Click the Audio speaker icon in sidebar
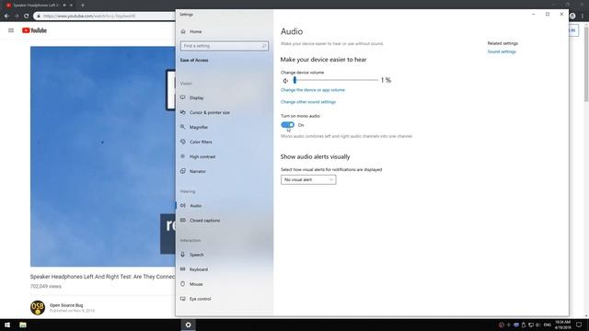 point(183,205)
